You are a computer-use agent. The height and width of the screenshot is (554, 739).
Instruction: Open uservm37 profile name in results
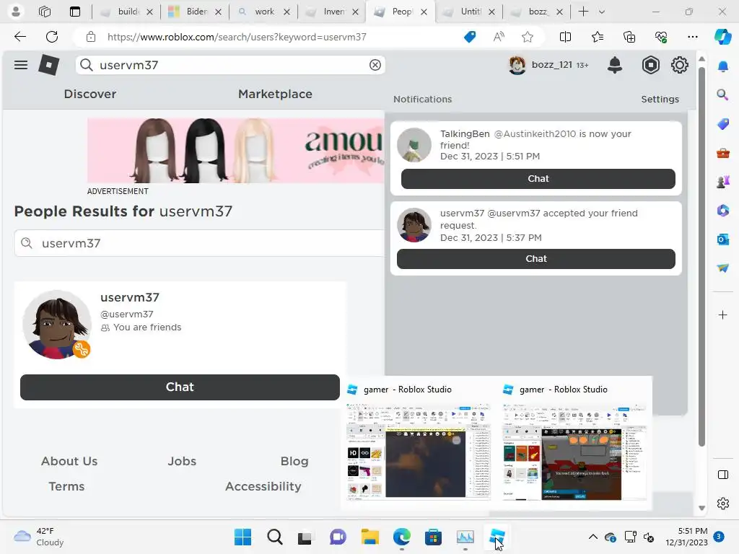[130, 297]
